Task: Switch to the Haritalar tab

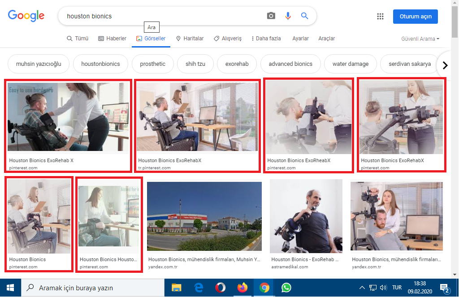Action: coord(190,39)
